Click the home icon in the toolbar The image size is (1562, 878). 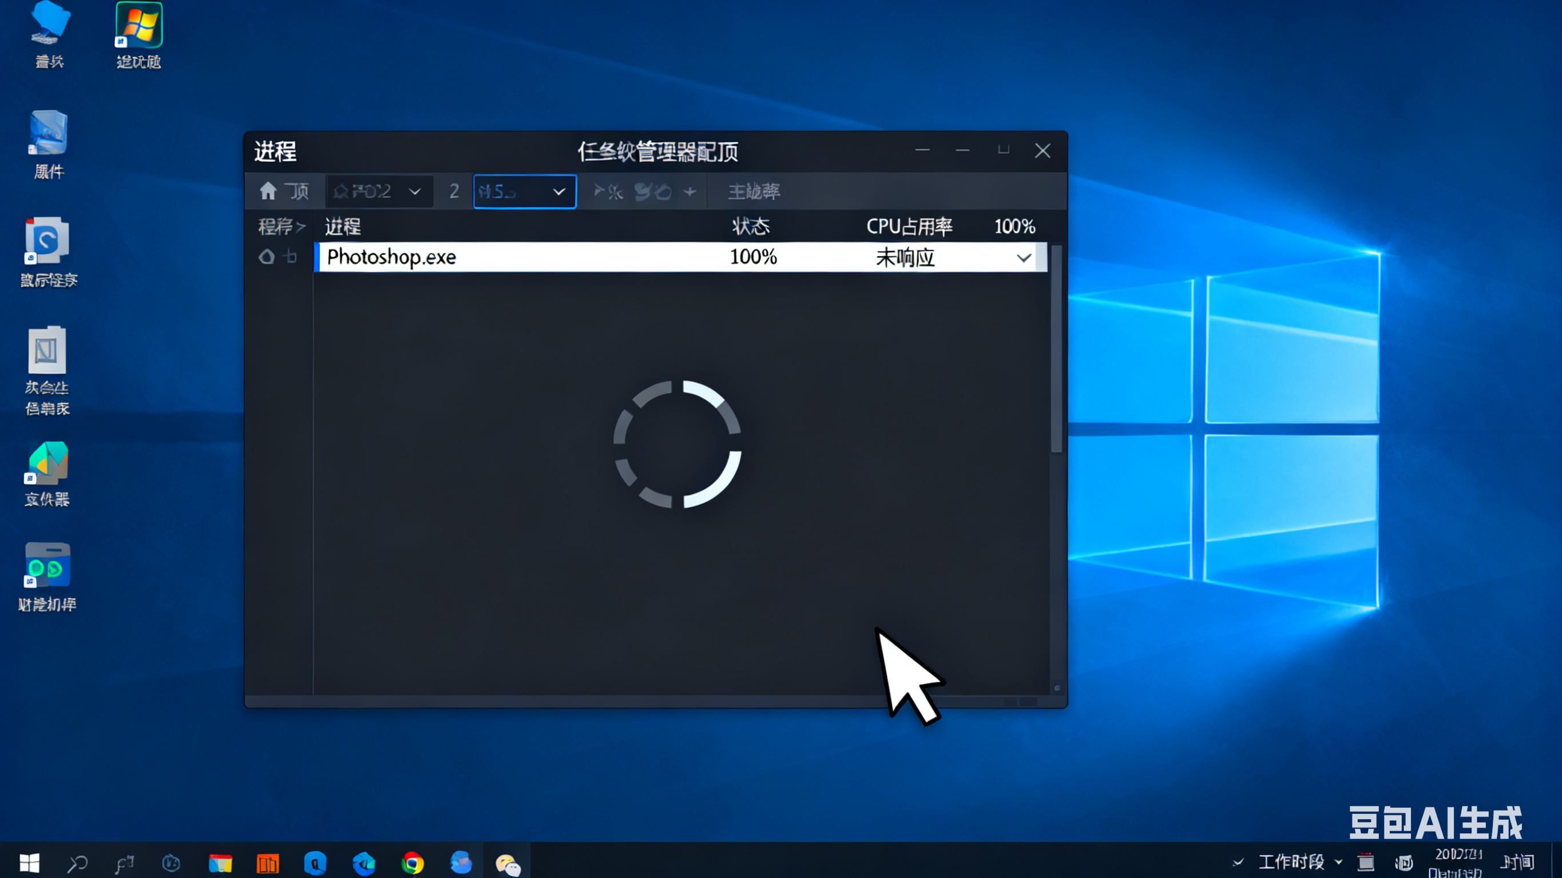tap(268, 192)
